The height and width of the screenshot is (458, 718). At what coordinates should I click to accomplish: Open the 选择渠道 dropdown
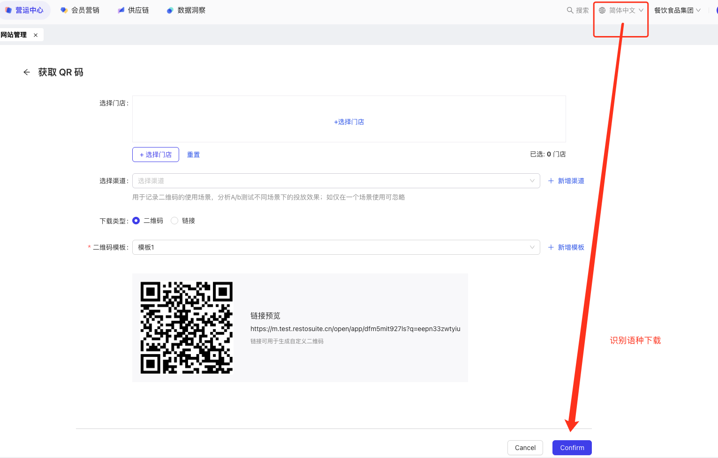[336, 181]
